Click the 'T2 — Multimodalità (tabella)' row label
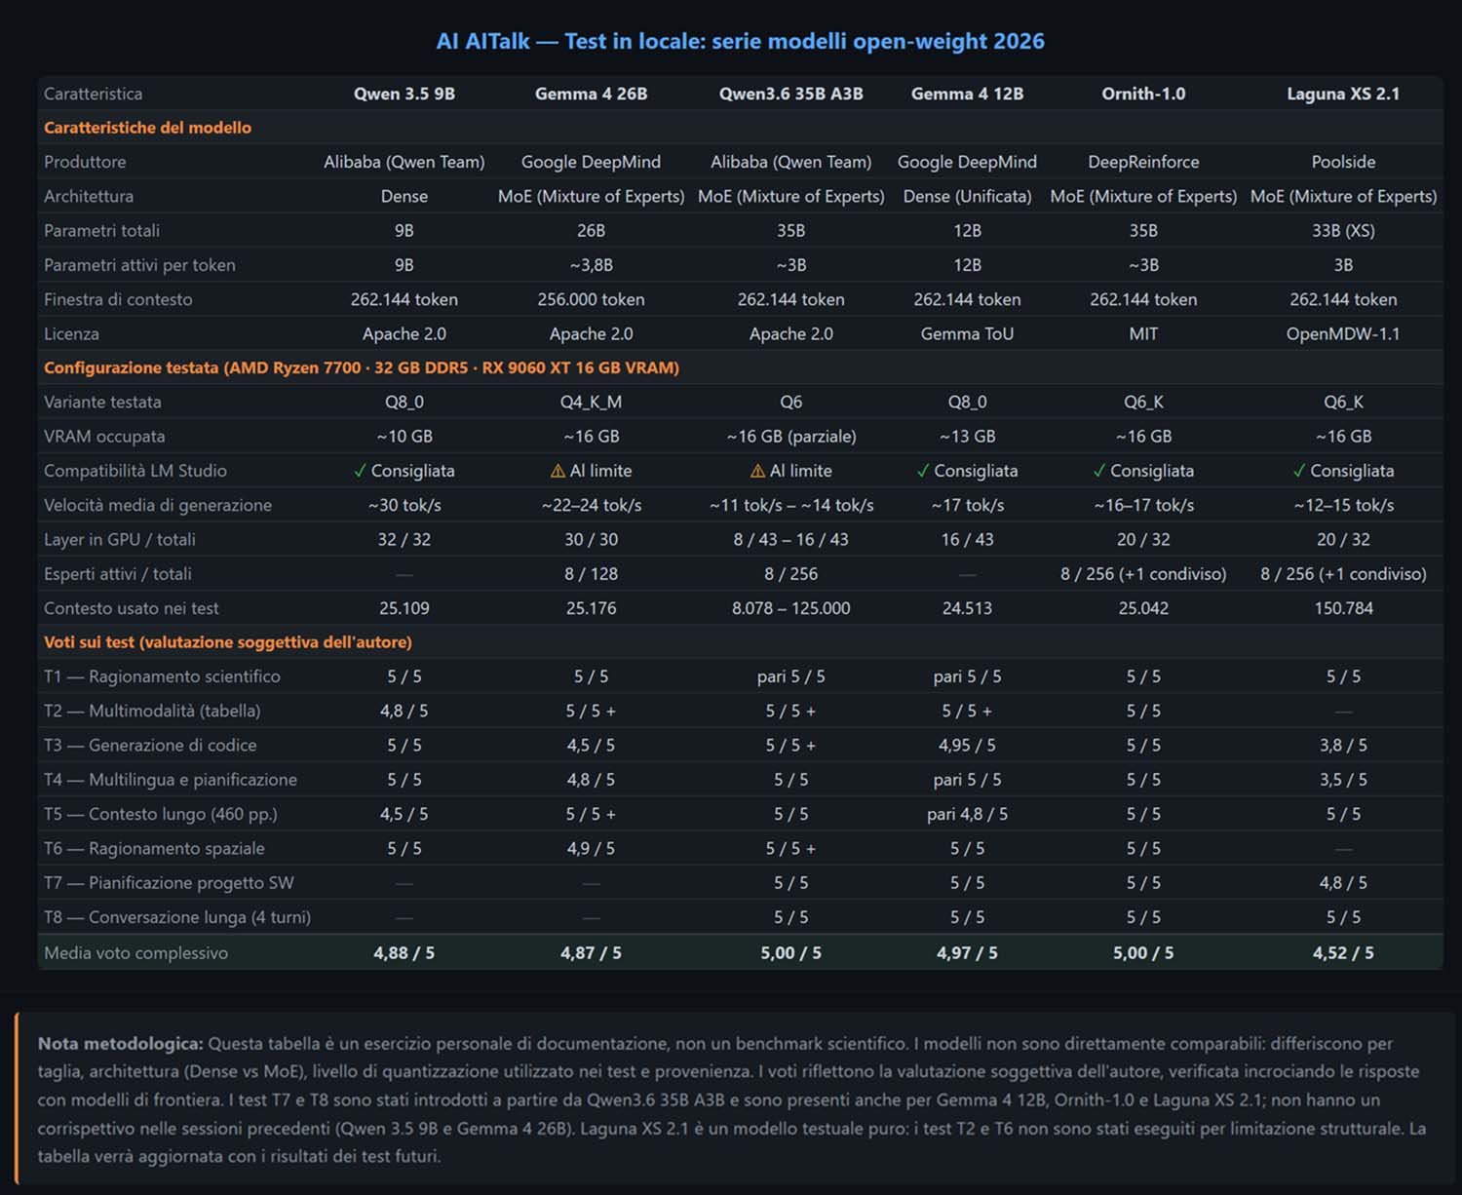 tap(152, 711)
